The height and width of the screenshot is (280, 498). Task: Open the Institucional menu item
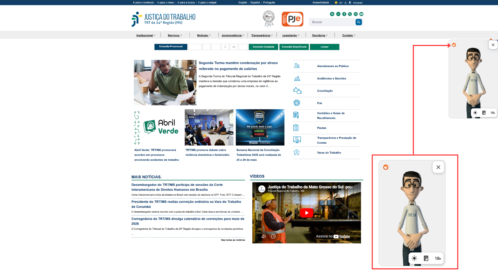146,35
